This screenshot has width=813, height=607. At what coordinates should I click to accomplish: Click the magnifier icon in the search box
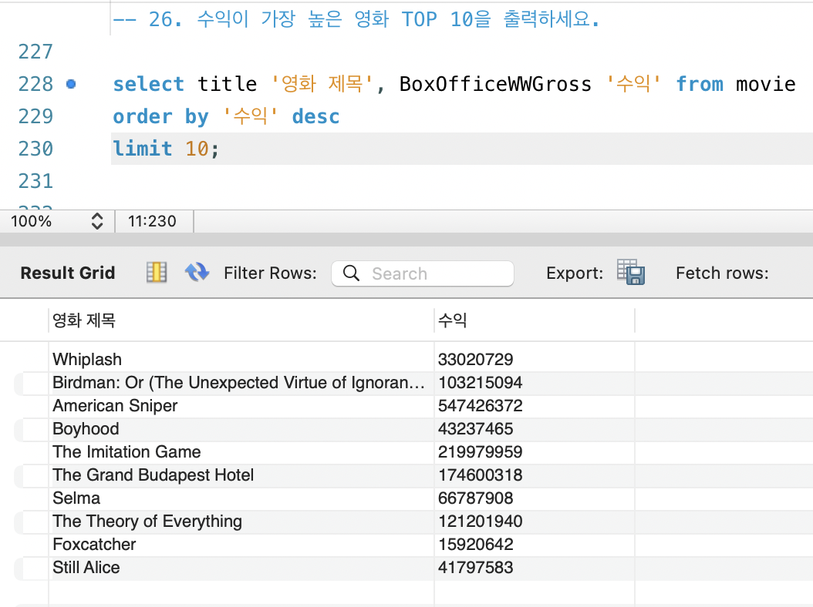pos(351,273)
